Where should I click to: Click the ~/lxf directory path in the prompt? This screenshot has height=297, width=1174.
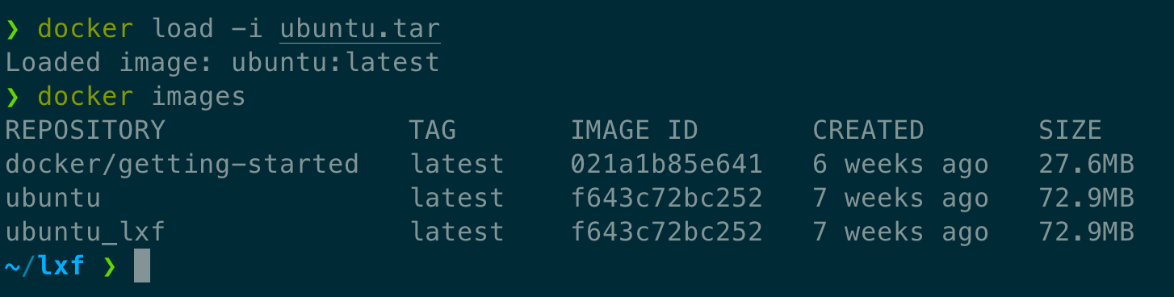(45, 266)
